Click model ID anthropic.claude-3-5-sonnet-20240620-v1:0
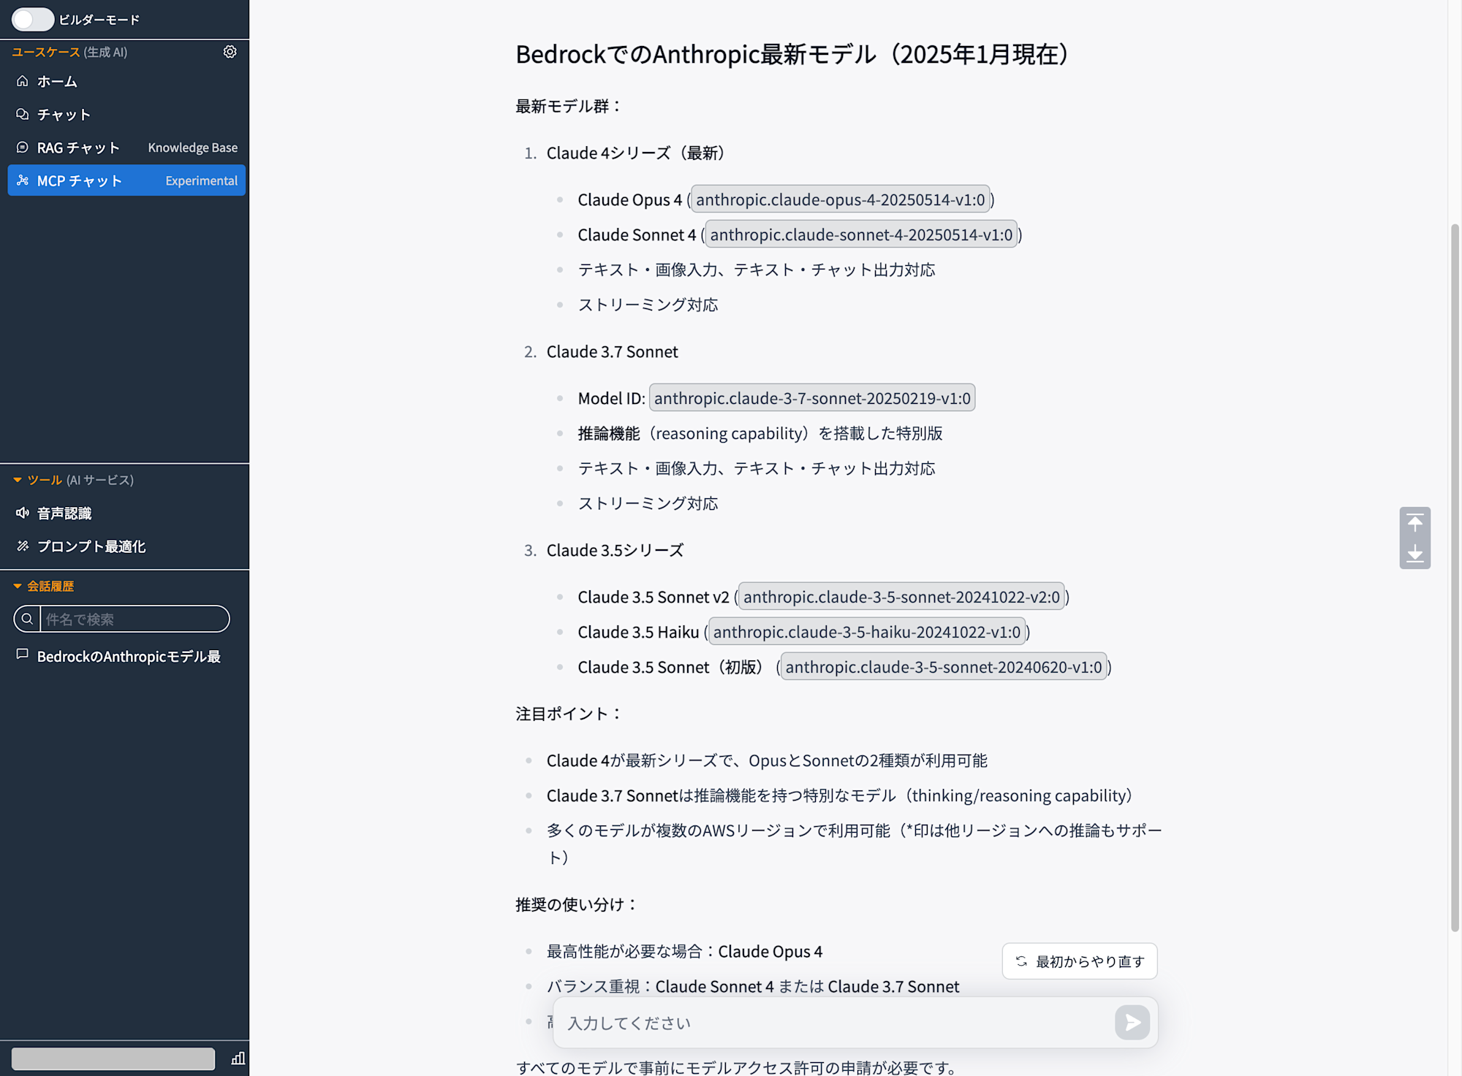Screen dimensions: 1462x1076 944,667
